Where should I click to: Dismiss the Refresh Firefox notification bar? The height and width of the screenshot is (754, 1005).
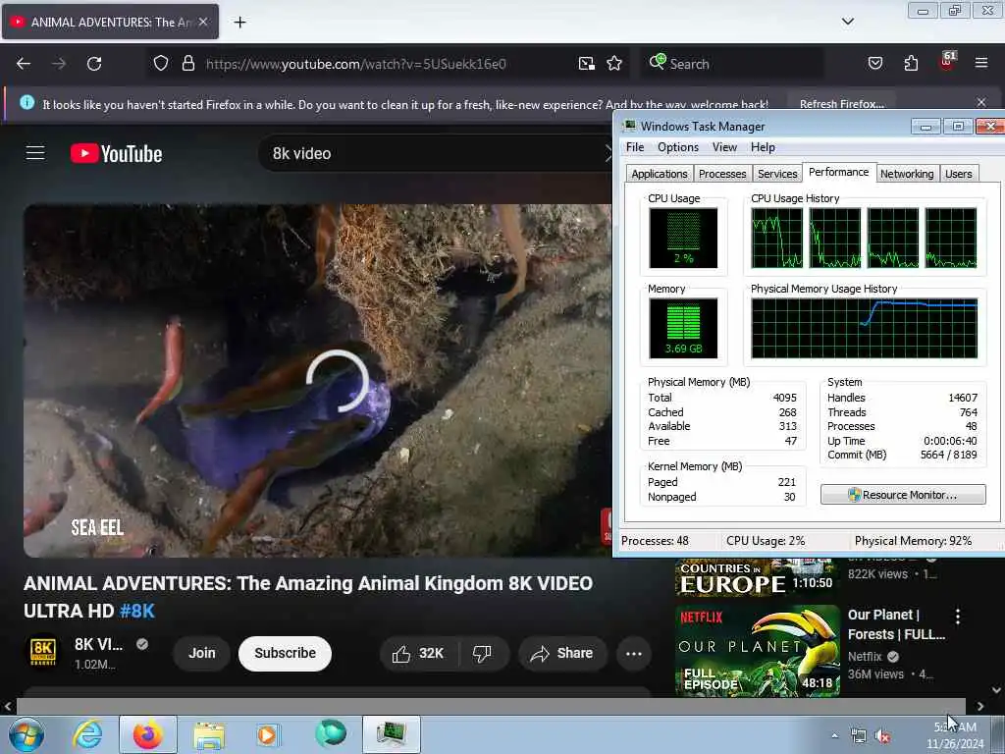point(981,102)
